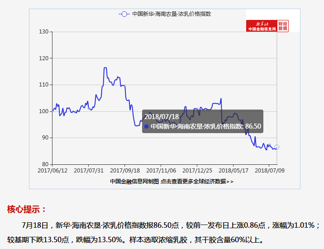324x249 pixels.
Task: Click the 核心提示 heading
Action: [26, 209]
